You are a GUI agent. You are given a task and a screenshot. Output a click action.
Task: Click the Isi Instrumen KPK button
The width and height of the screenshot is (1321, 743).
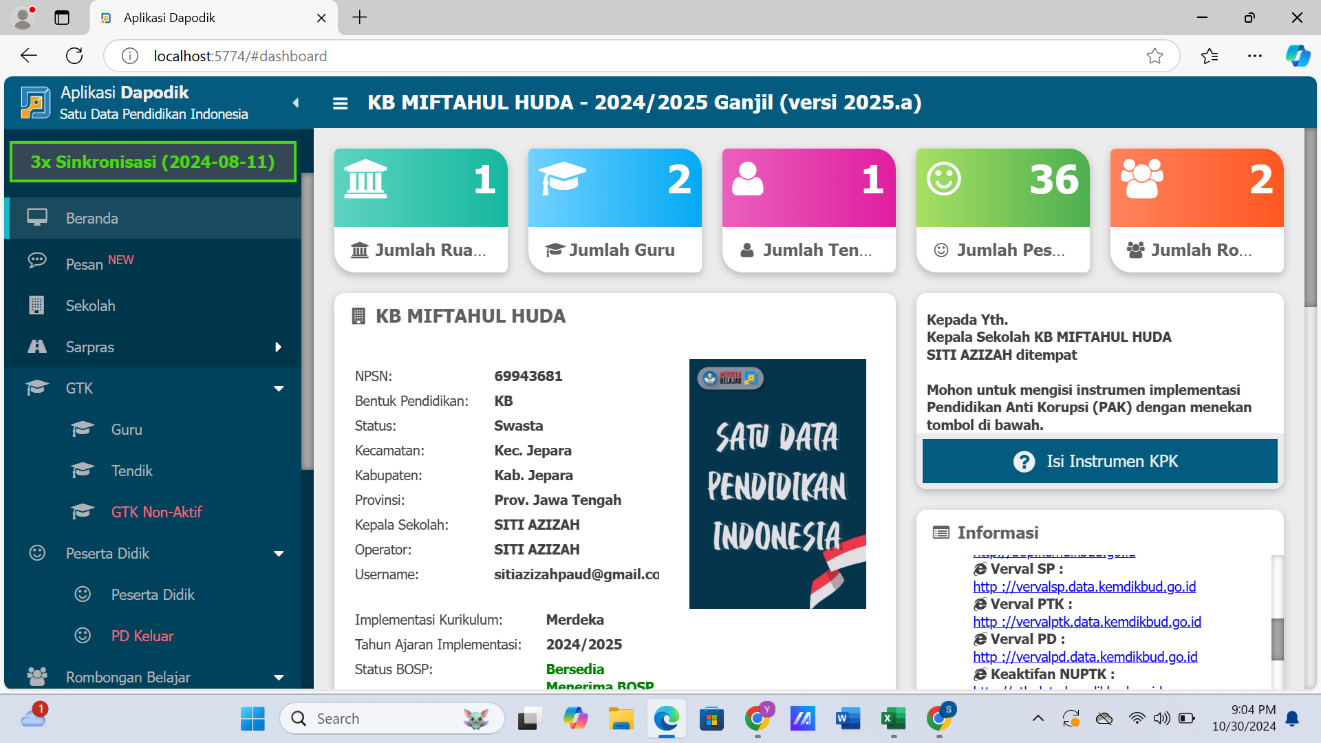tap(1099, 461)
